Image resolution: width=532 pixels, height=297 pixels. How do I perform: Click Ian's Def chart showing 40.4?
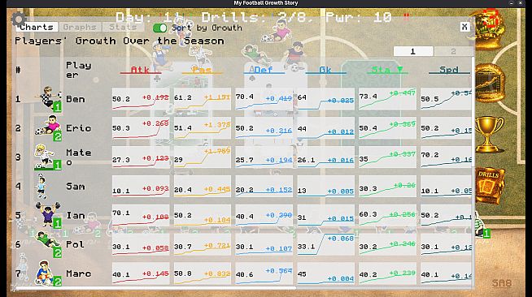pyautogui.click(x=264, y=215)
